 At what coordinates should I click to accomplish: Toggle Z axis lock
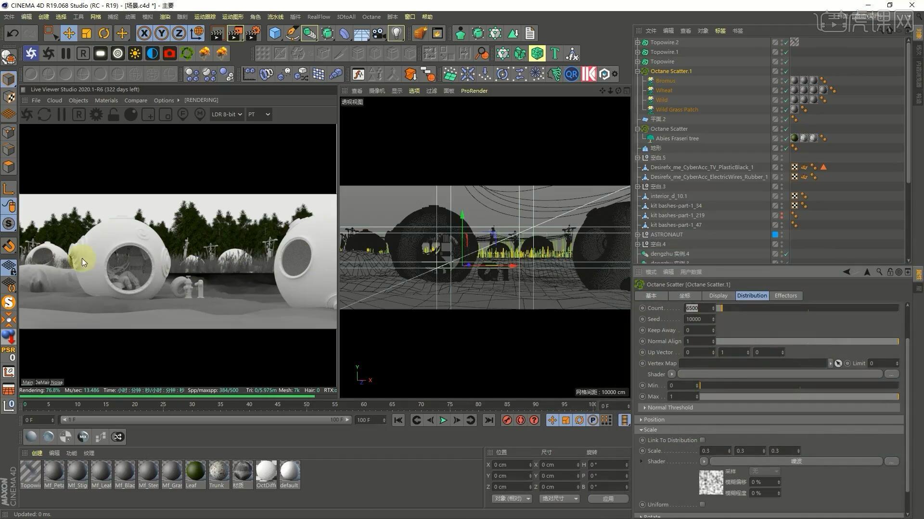tap(179, 33)
